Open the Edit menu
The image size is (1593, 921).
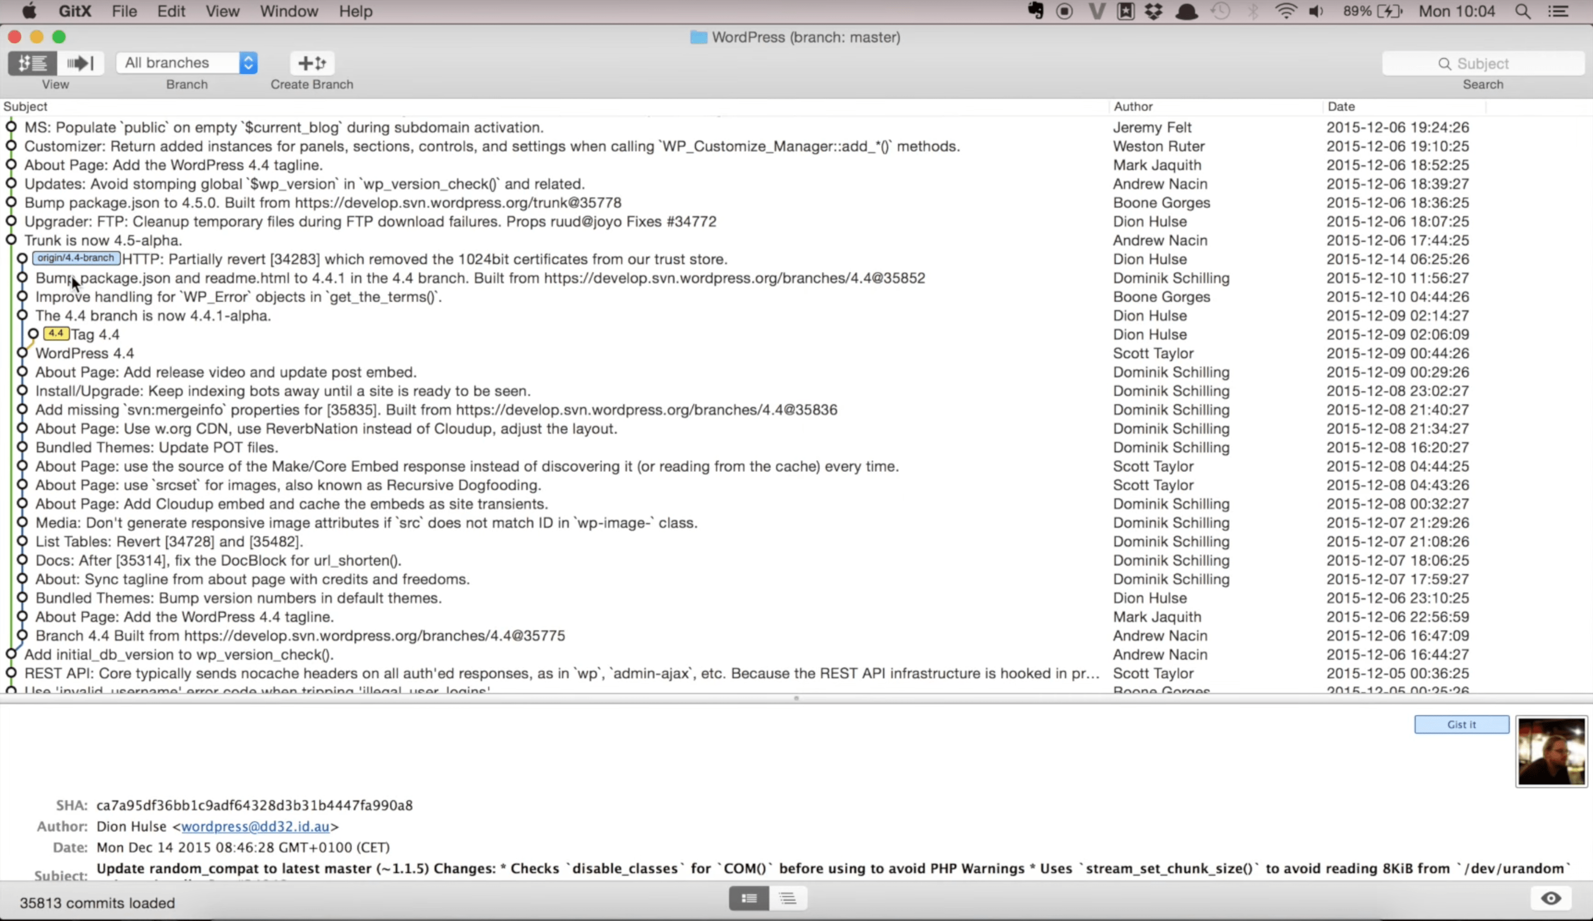[x=171, y=12]
